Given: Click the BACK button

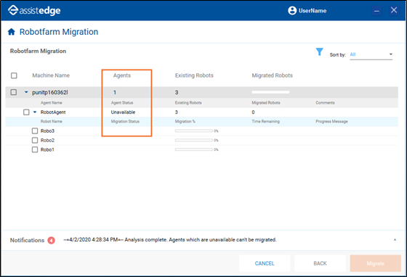Looking at the screenshot, I should (320, 263).
